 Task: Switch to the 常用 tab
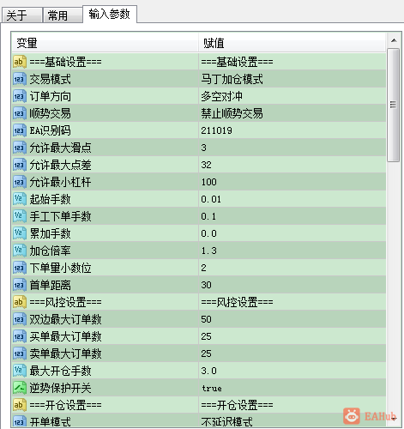pyautogui.click(x=63, y=15)
